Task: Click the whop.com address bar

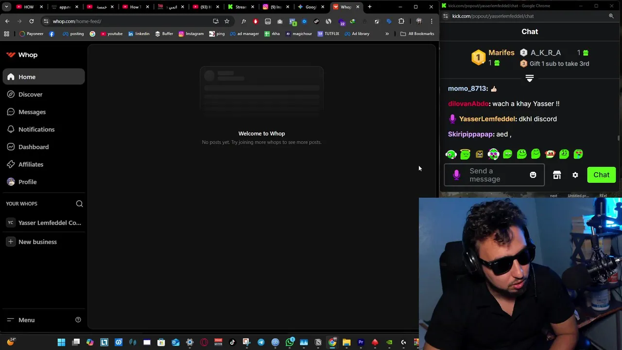Action: point(126,21)
